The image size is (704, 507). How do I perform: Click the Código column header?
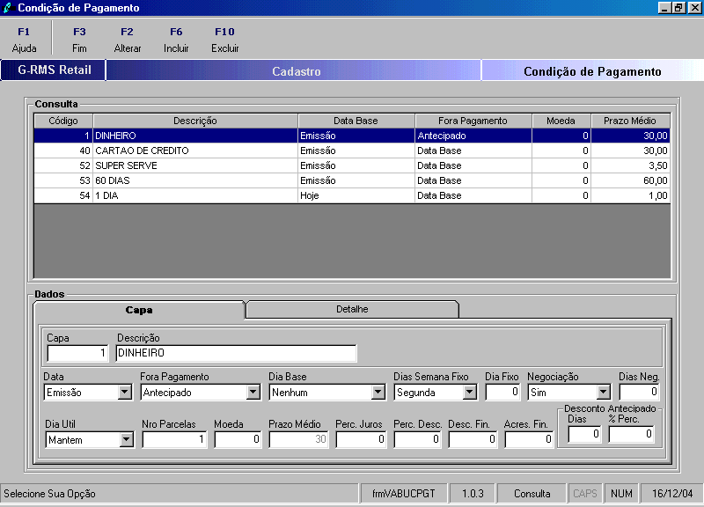tap(63, 121)
